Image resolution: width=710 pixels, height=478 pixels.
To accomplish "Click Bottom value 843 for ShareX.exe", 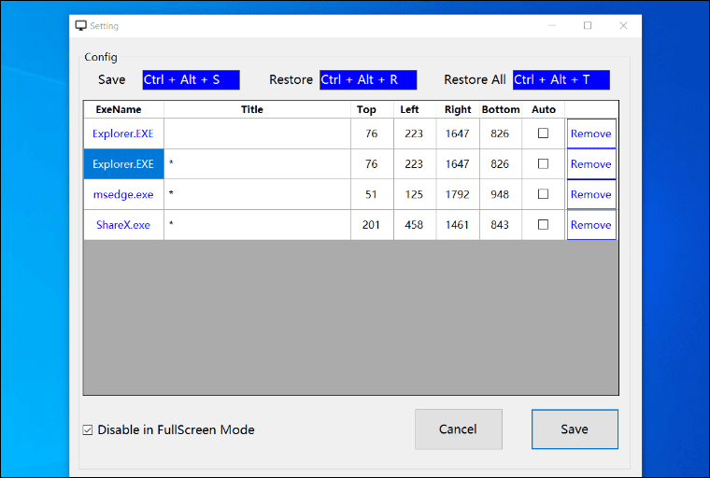I will [501, 224].
